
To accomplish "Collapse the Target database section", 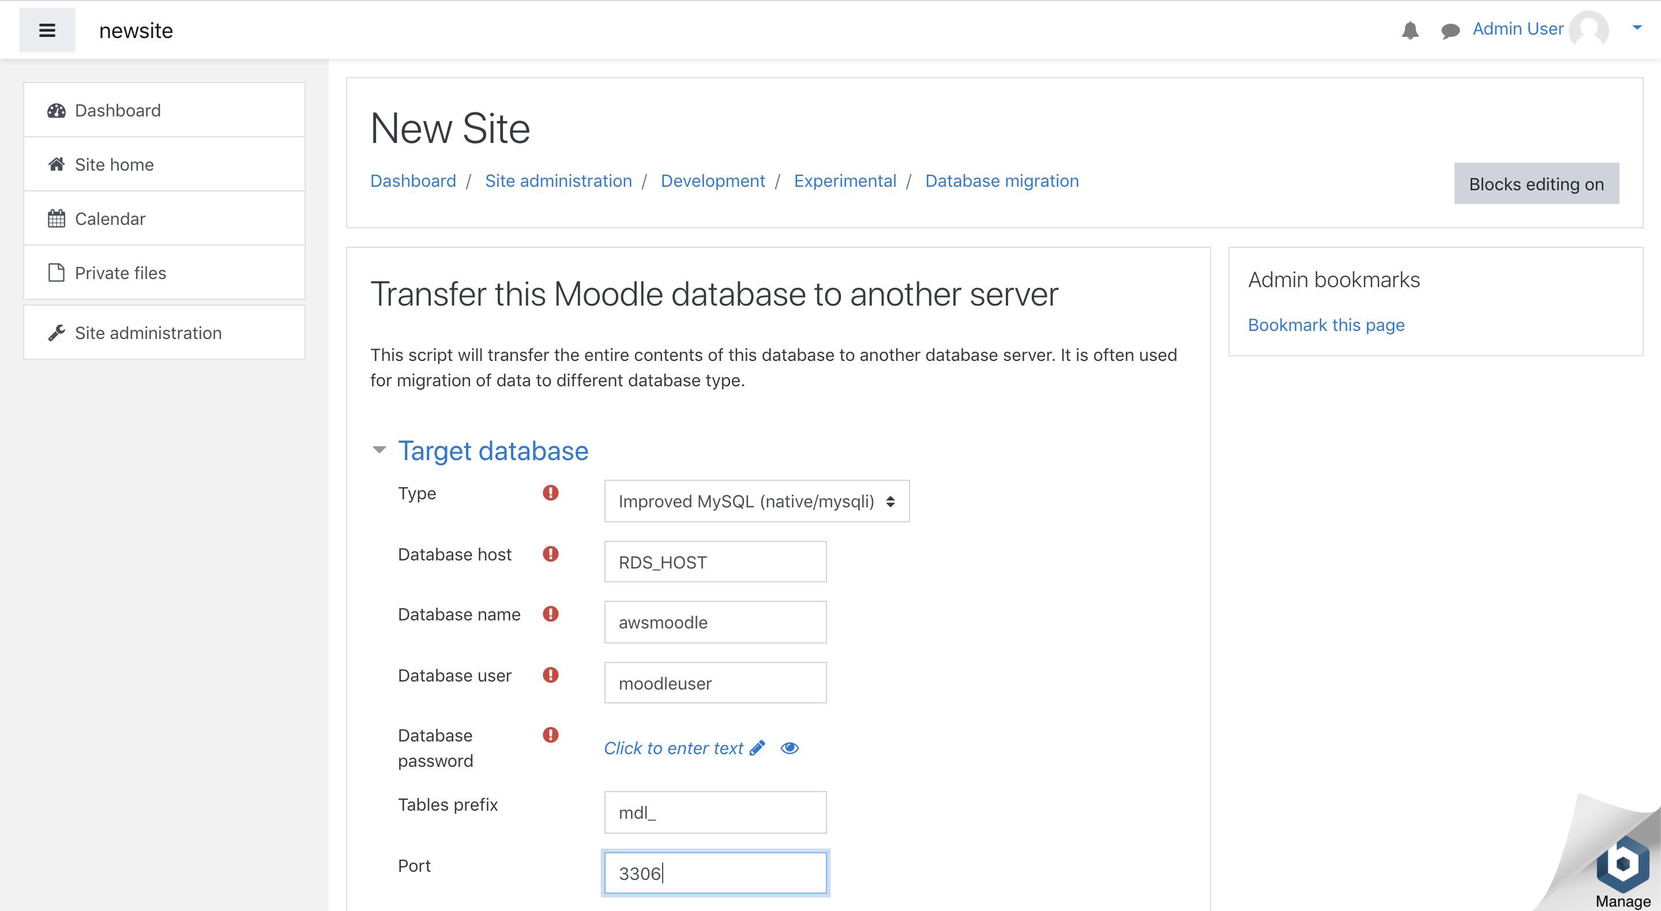I will click(379, 450).
